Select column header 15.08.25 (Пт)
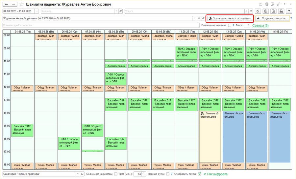 (280, 31)
